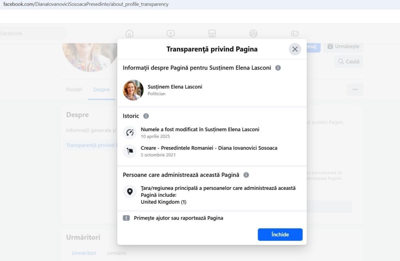Click the background page profile picture
This screenshot has width=400, height=261.
(89, 57)
